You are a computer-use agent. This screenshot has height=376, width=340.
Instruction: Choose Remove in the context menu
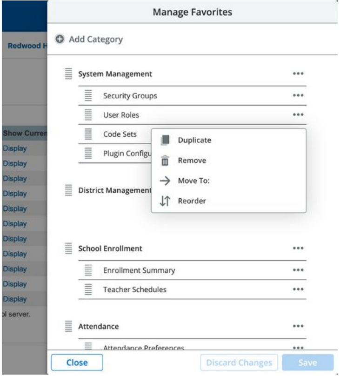click(192, 161)
